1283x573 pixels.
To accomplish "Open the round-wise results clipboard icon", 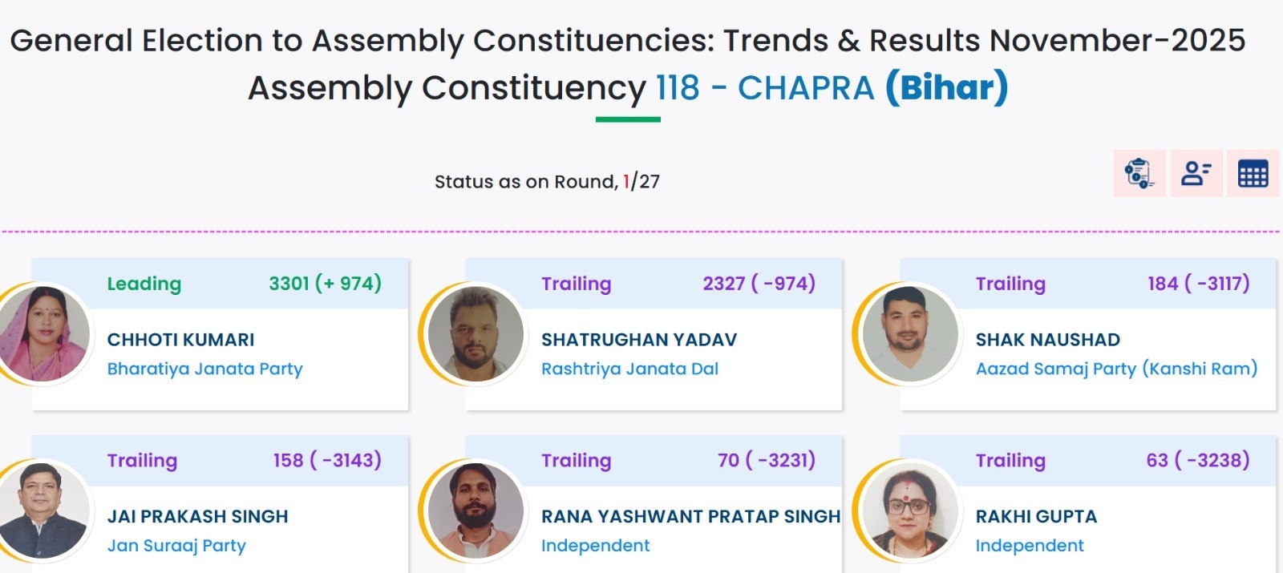I will click(x=1139, y=173).
